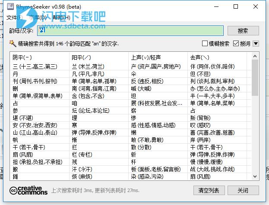Select the entry 但 (不但)
Image resolution: width=269 pixels, height=205 pixels.
[200, 74]
